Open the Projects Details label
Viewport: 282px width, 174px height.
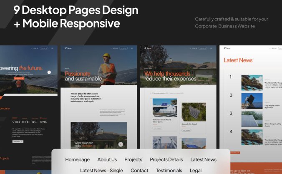pos(166,159)
